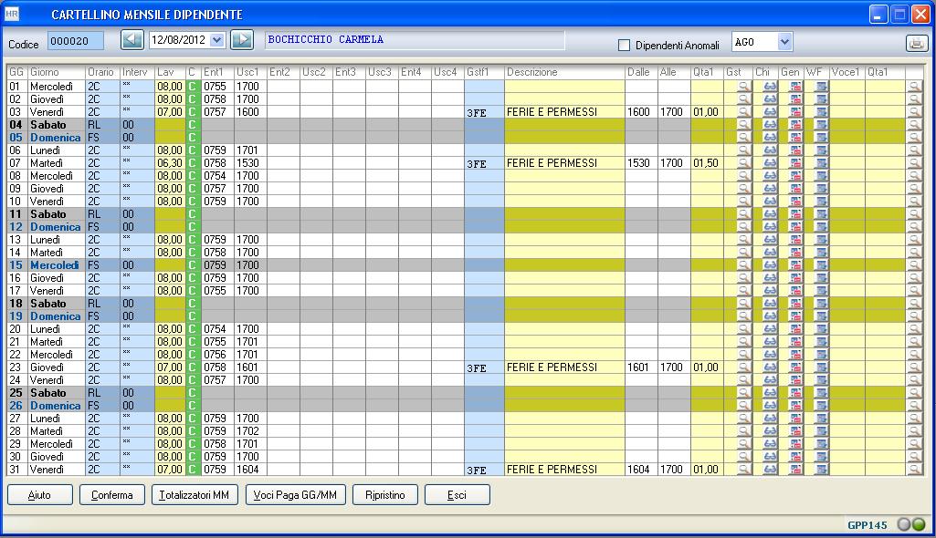Viewport: 936px width, 538px height.
Task: Click the Ripristino button
Action: pyautogui.click(x=385, y=495)
